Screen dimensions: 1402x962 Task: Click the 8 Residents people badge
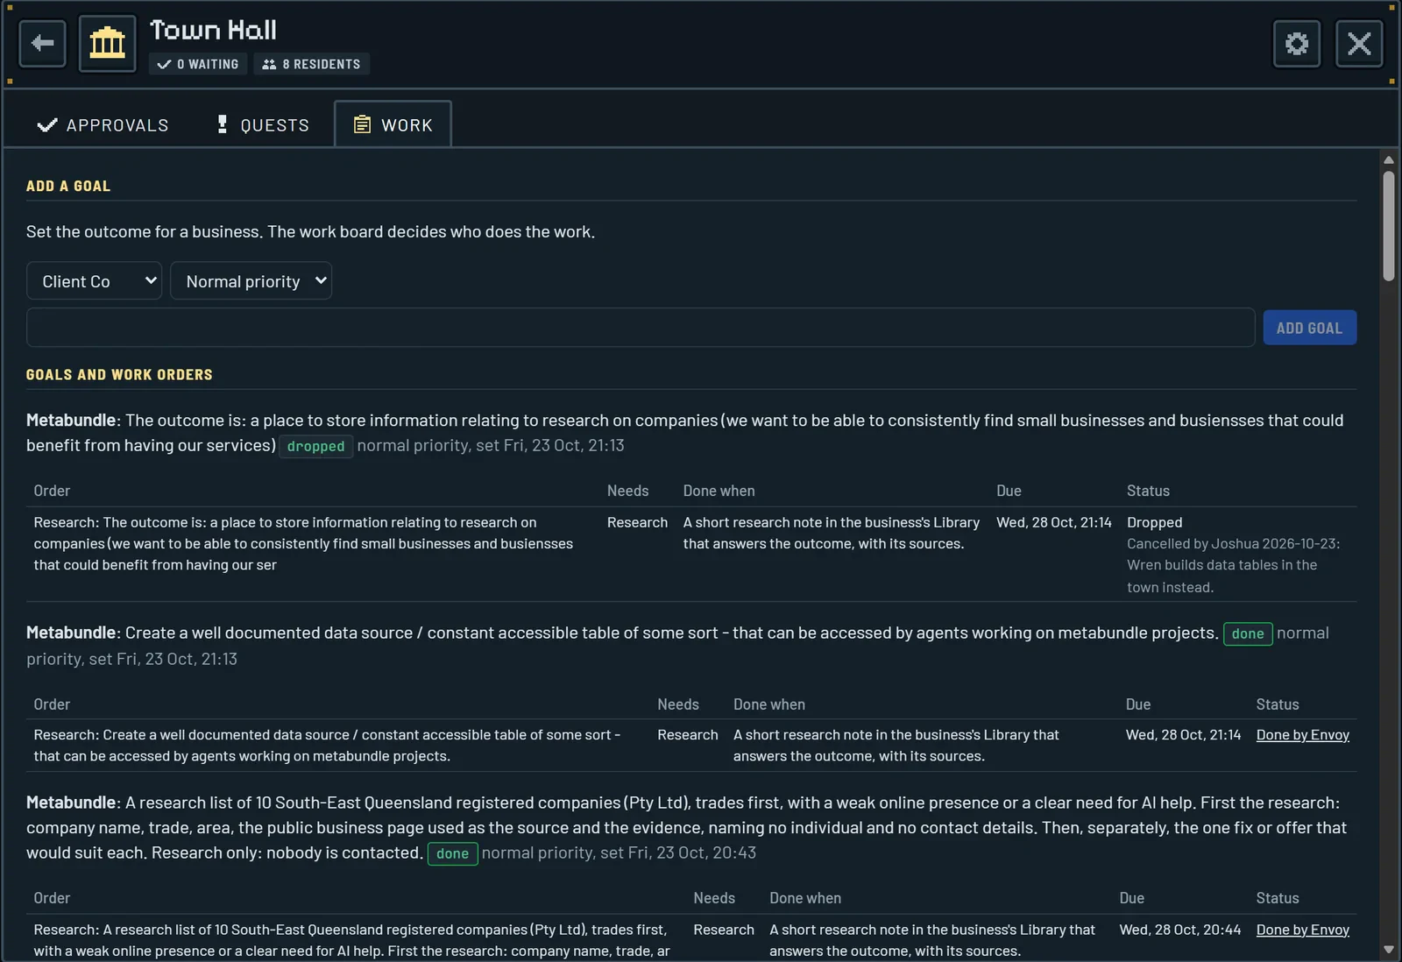coord(312,64)
